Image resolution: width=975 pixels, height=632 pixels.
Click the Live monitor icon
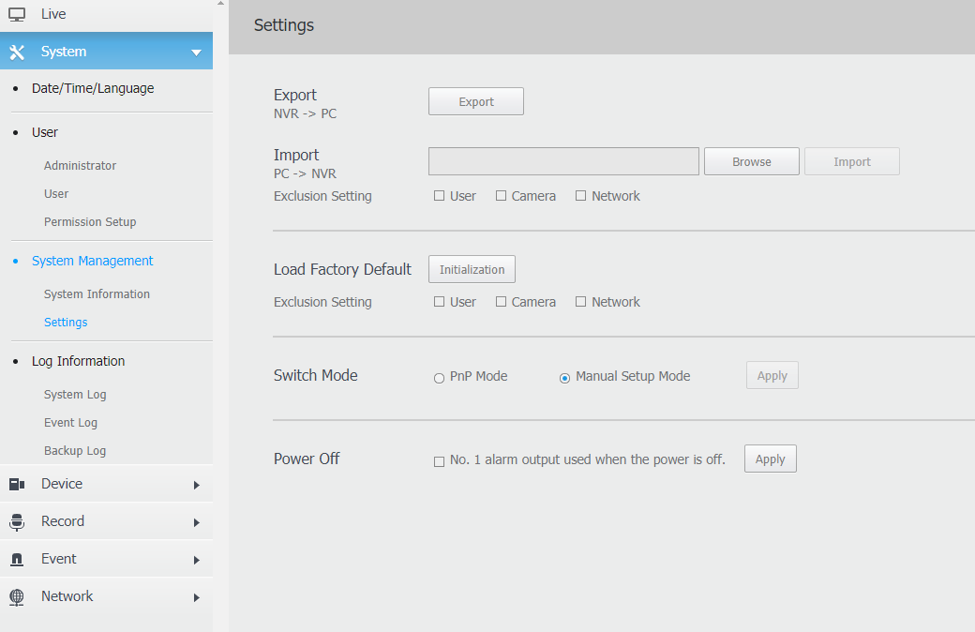pos(17,14)
